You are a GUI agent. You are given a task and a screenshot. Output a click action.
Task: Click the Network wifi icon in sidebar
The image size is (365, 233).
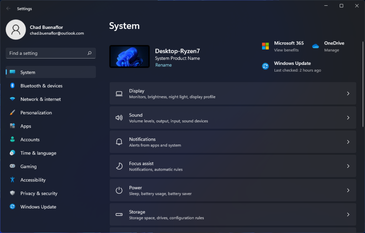pyautogui.click(x=12, y=99)
